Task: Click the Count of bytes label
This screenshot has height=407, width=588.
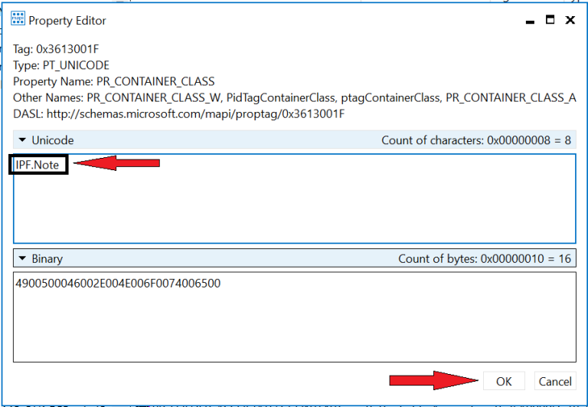Action: click(x=485, y=258)
